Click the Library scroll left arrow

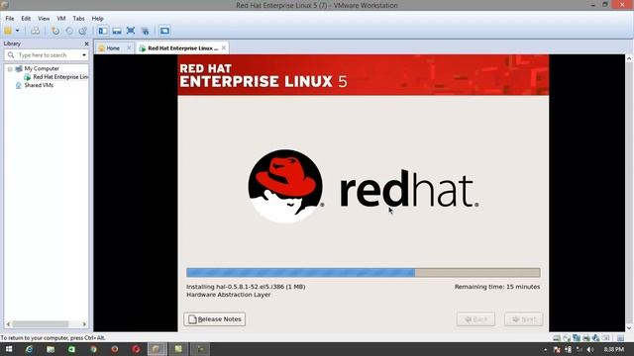[8, 324]
